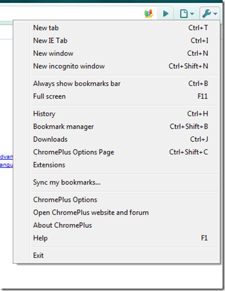Choose Exit to close the browser
Image resolution: width=225 pixels, height=291 pixels.
[125, 256]
